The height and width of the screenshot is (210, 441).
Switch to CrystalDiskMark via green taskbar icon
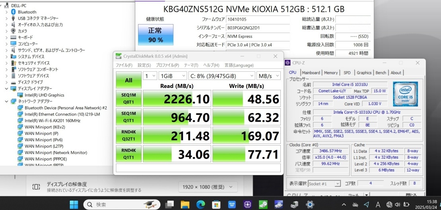263,204
